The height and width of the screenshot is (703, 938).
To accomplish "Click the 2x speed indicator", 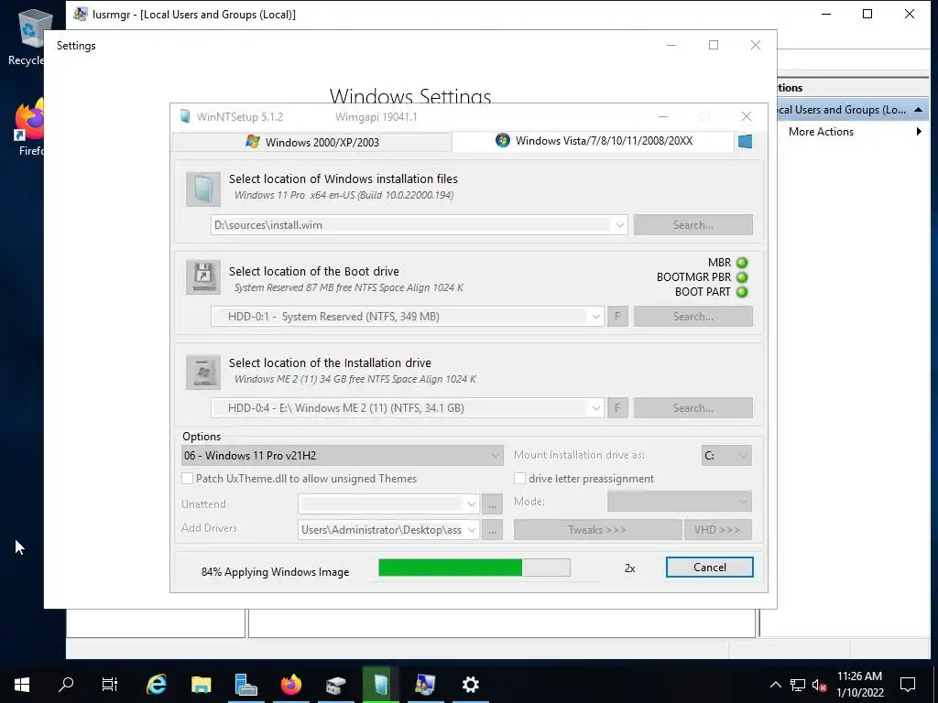I will click(630, 568).
